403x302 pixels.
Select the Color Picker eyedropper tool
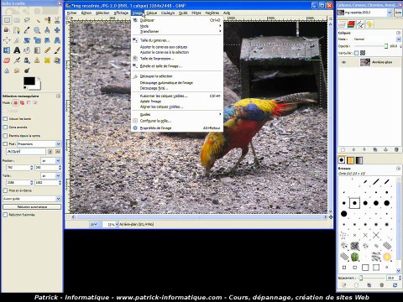[x=27, y=30]
